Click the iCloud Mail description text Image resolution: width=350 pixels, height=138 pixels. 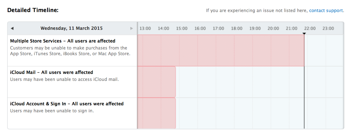pos(64,79)
